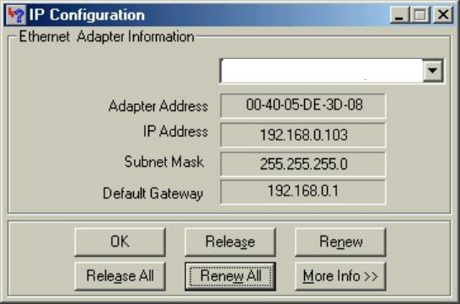Close the IP Configuration dialog
Image resolution: width=460 pixels, height=304 pixels.
(442, 14)
